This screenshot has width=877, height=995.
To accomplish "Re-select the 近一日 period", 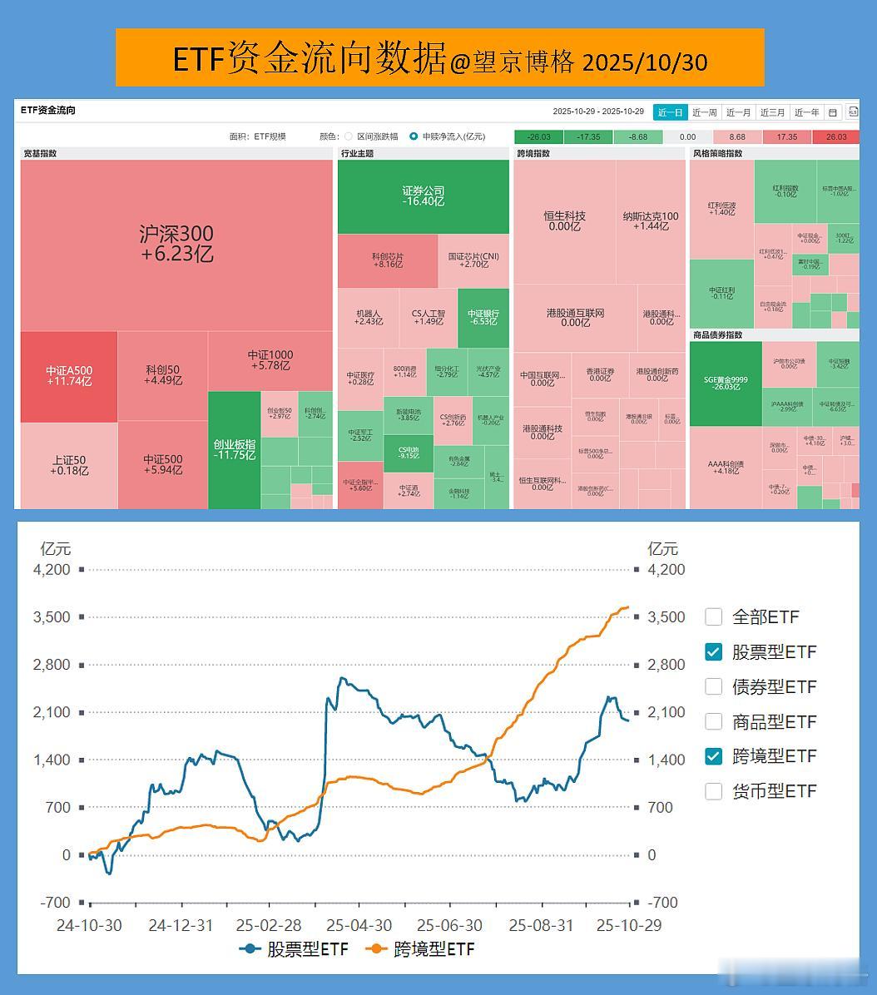I will click(x=671, y=112).
